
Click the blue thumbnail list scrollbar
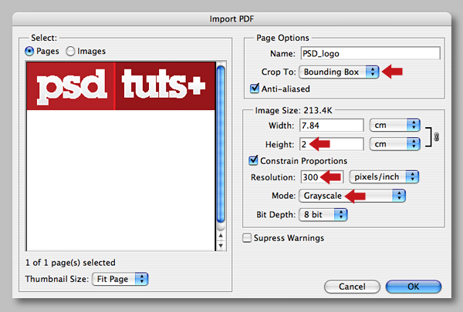point(221,145)
